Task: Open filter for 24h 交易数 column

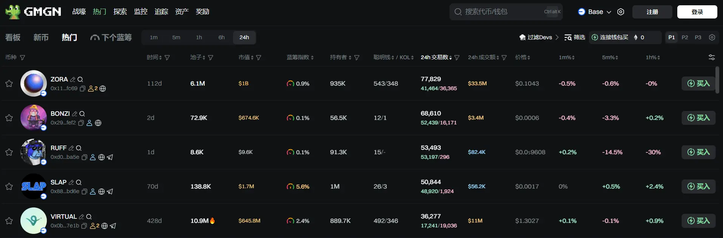Action: pyautogui.click(x=457, y=58)
